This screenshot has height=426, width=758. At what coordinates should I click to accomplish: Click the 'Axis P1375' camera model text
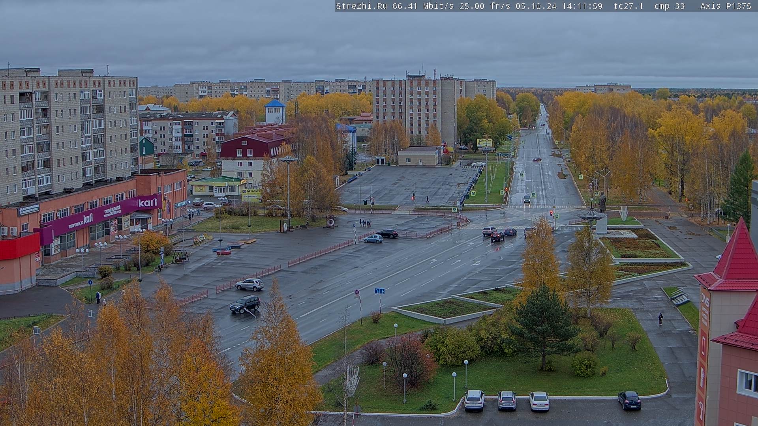point(726,6)
